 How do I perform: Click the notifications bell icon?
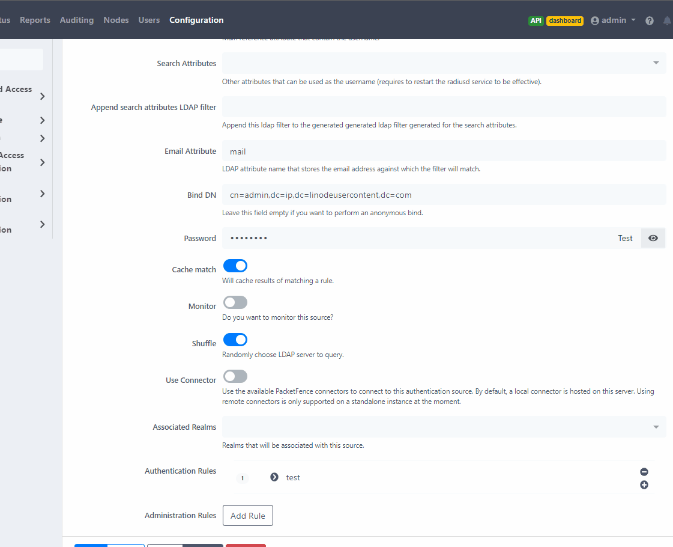pyautogui.click(x=666, y=20)
